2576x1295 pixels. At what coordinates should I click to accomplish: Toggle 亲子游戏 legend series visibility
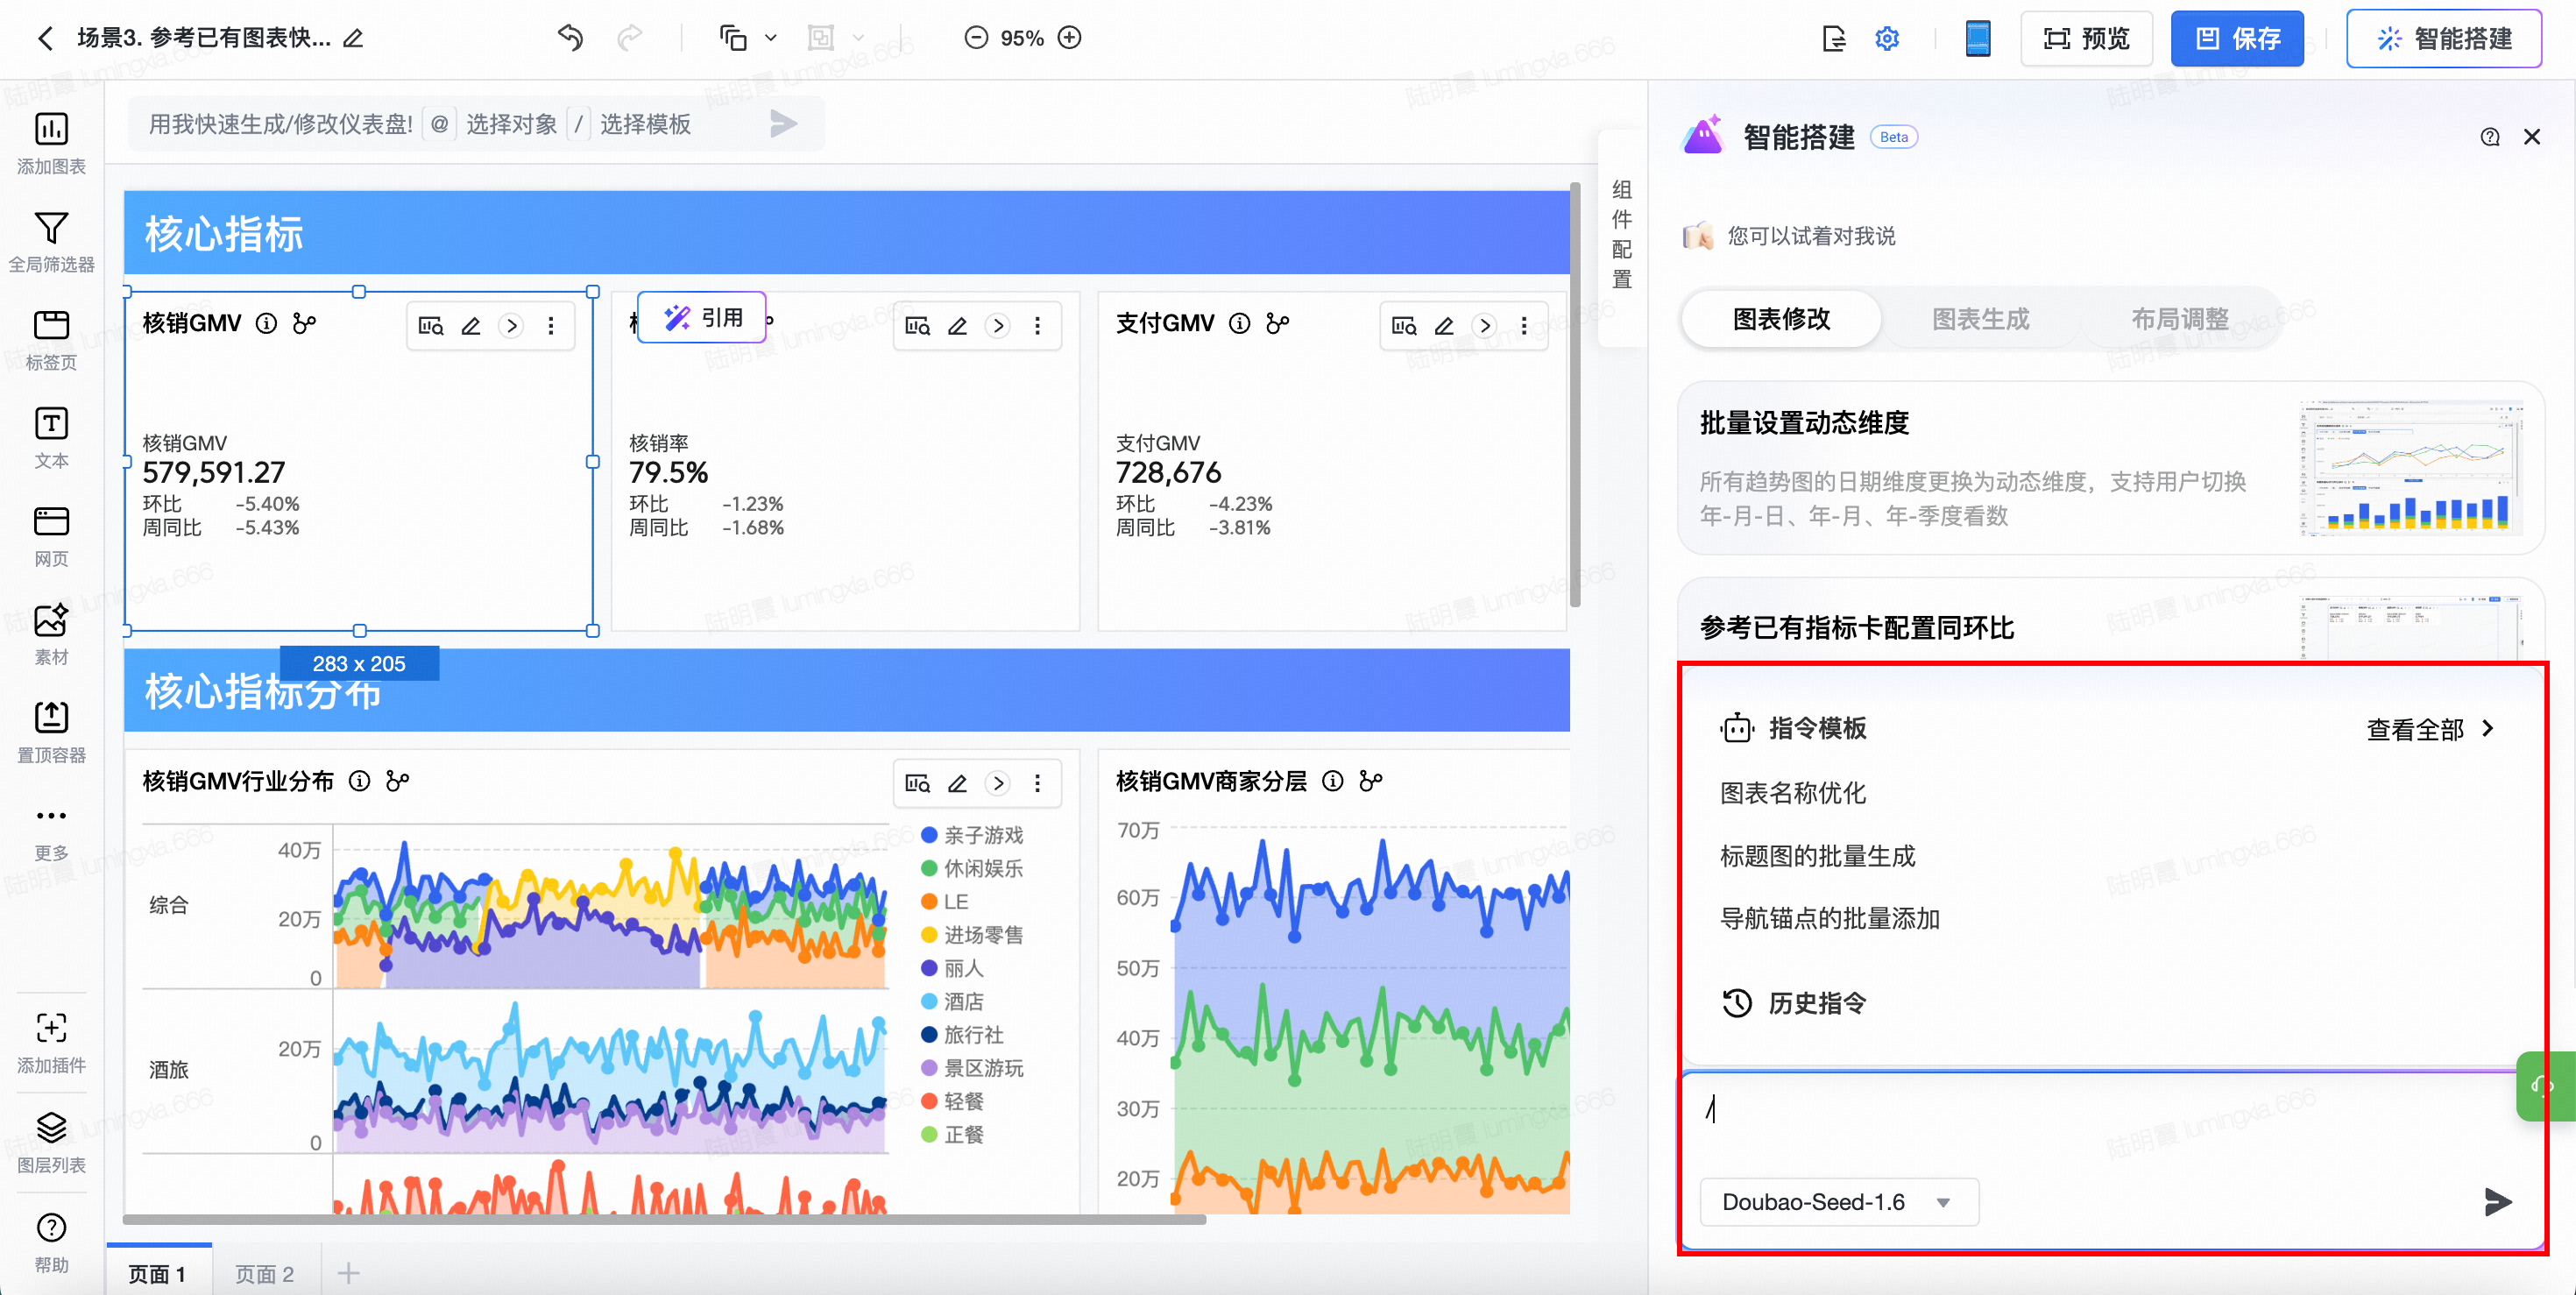(972, 835)
